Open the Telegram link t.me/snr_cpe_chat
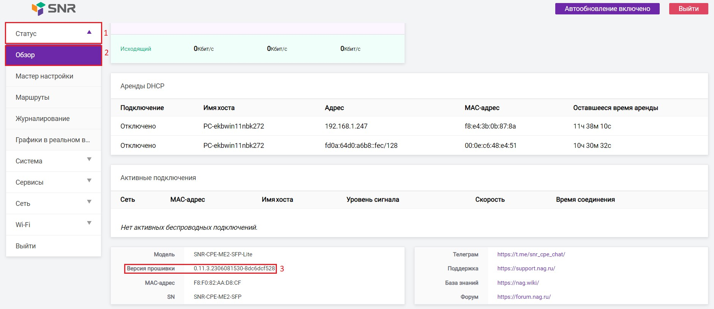The height and width of the screenshot is (309, 714). [x=531, y=254]
